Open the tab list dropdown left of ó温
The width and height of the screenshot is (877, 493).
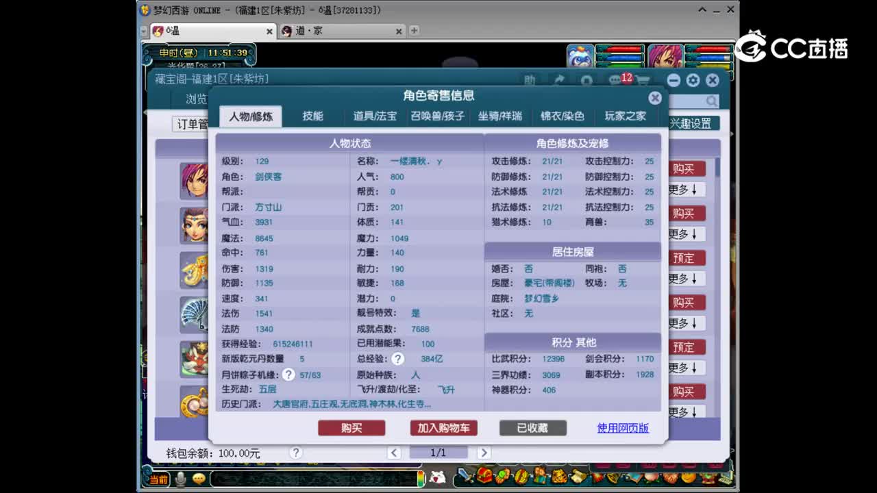pyautogui.click(x=143, y=31)
